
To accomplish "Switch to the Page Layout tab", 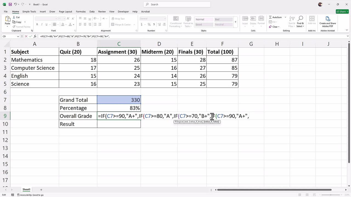I will tap(66, 11).
